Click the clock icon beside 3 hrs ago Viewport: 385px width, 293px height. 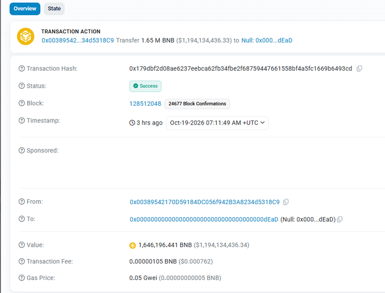pyautogui.click(x=132, y=123)
